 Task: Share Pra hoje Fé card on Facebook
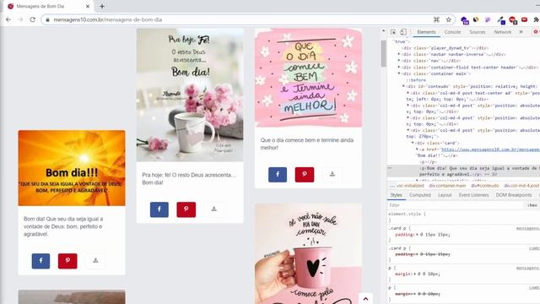click(159, 209)
